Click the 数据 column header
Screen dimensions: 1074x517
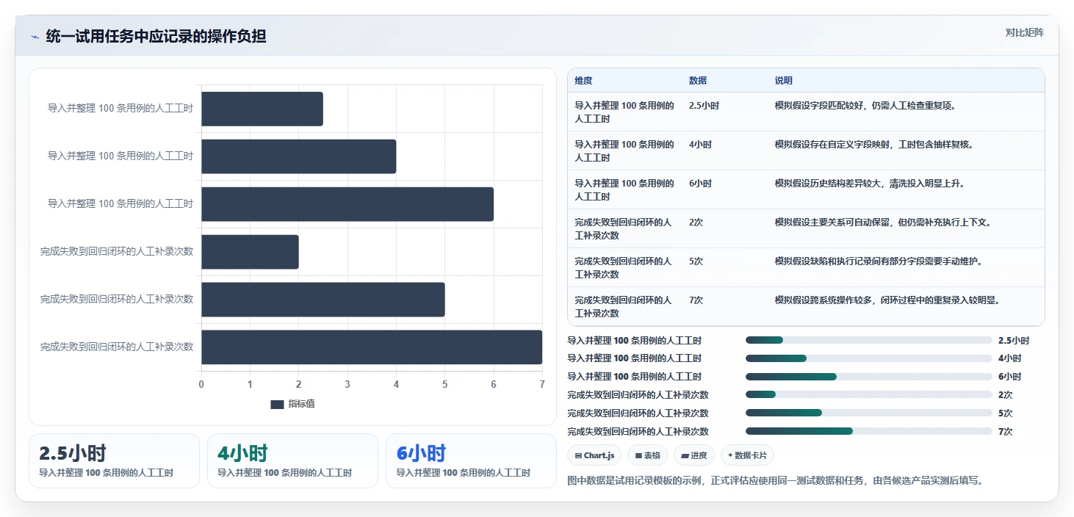tap(698, 81)
